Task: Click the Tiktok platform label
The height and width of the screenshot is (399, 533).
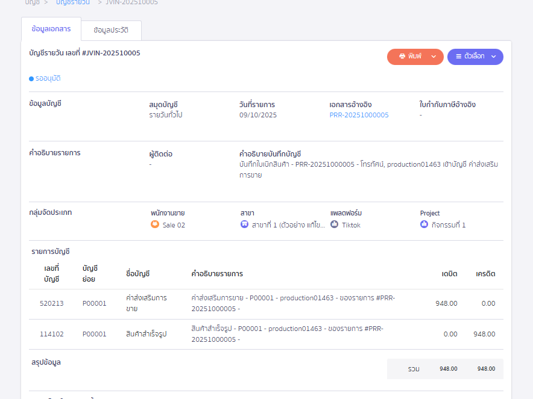Action: click(x=351, y=225)
